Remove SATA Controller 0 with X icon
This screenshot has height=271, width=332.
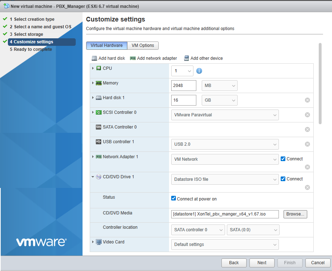pyautogui.click(x=307, y=130)
